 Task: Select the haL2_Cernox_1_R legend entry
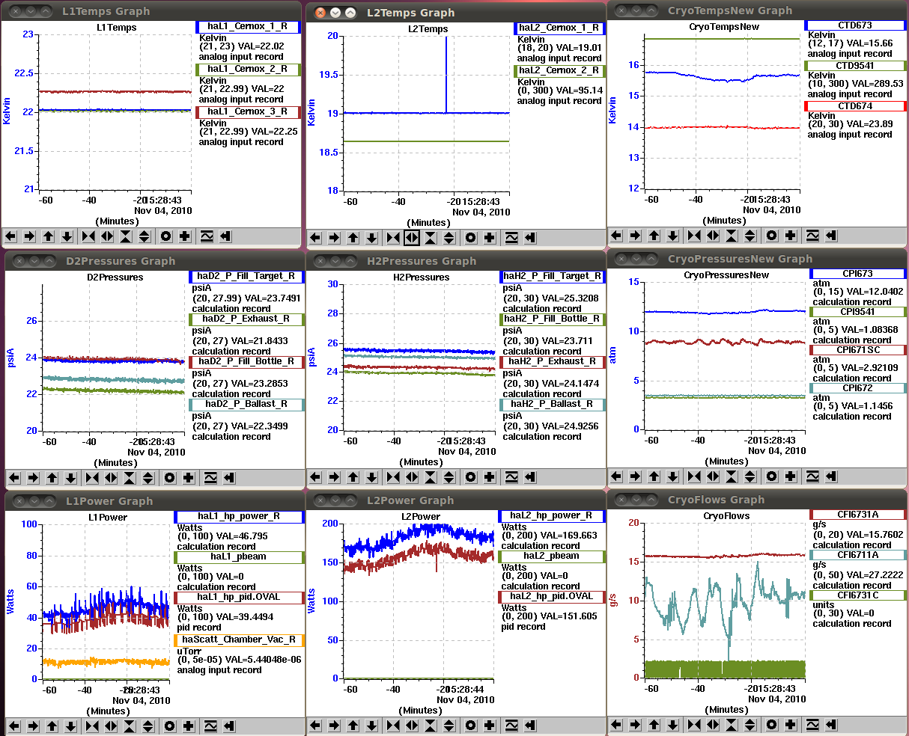559,28
